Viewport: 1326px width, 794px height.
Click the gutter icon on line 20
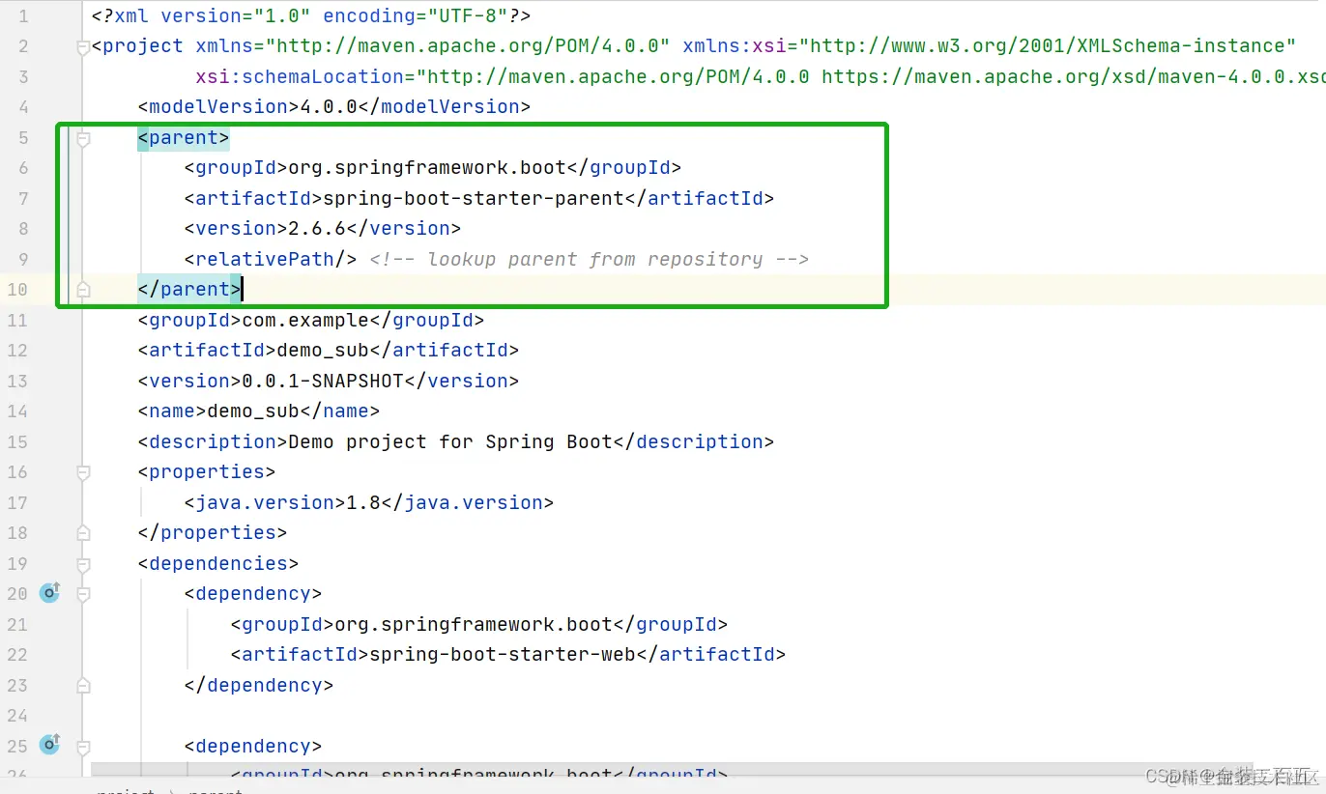point(49,593)
